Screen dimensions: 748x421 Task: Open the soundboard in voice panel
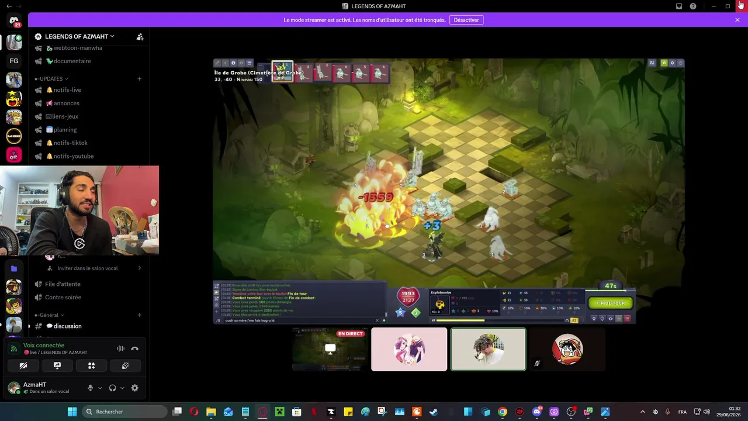coord(125,365)
